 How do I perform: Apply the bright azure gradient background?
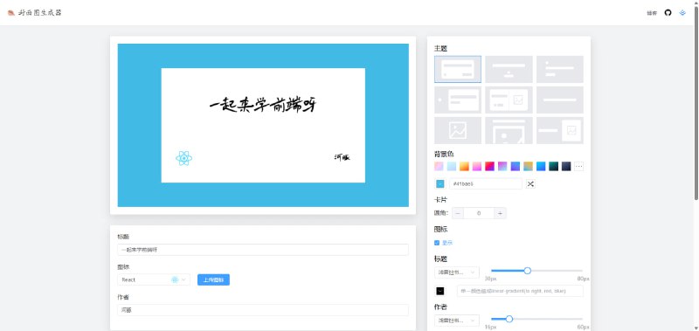point(541,166)
